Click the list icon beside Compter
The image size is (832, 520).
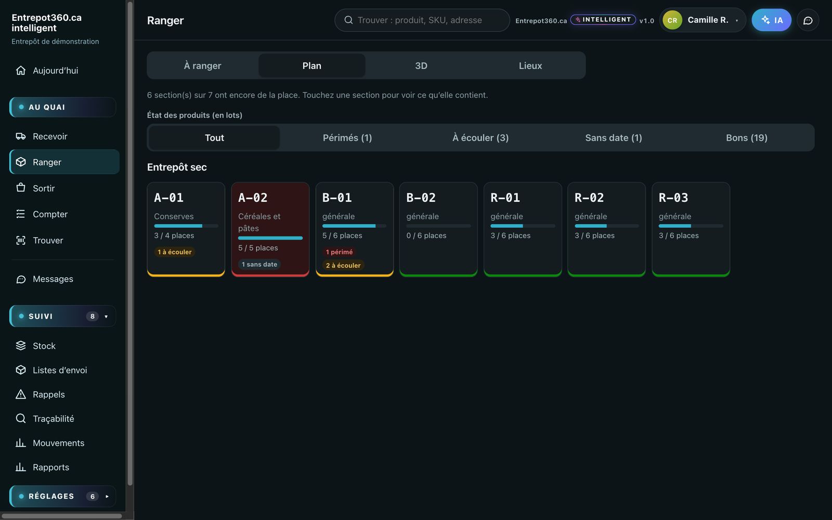pos(21,214)
